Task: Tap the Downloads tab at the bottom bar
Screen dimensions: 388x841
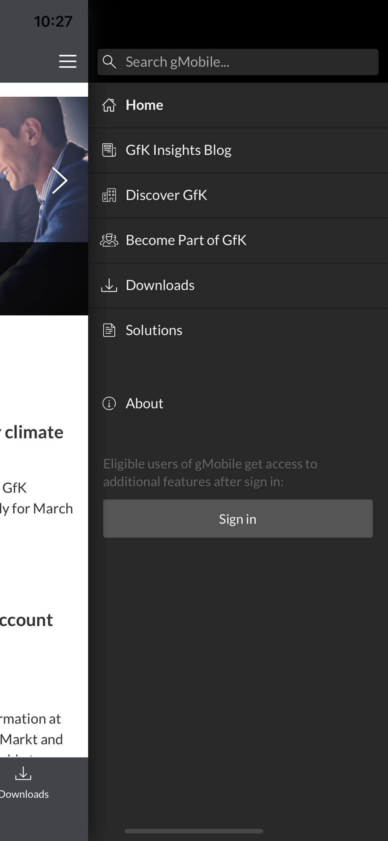Action: coord(24,783)
